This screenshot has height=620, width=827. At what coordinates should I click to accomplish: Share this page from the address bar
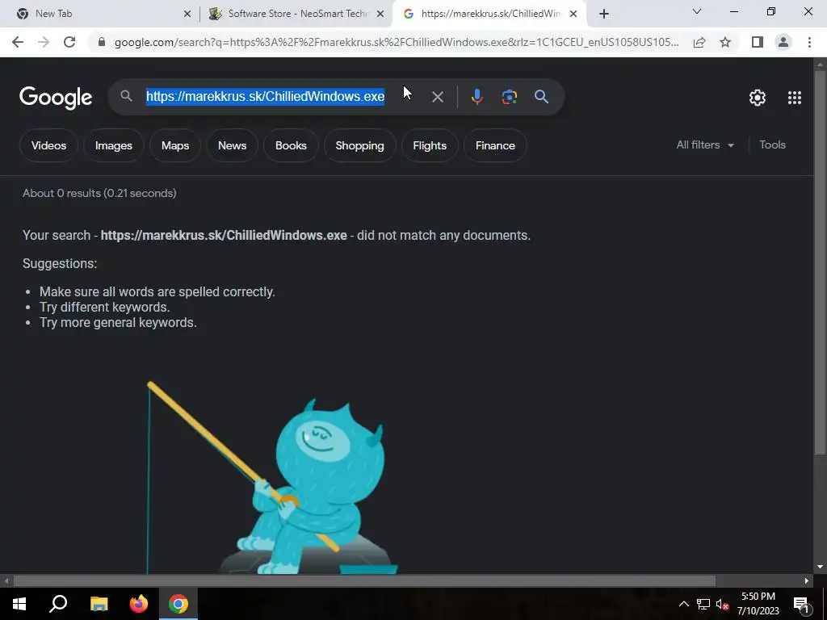click(699, 42)
